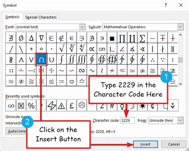This screenshot has width=189, height=151.
Task: Select the proportional to ∝ symbol
Action: click(92, 49)
